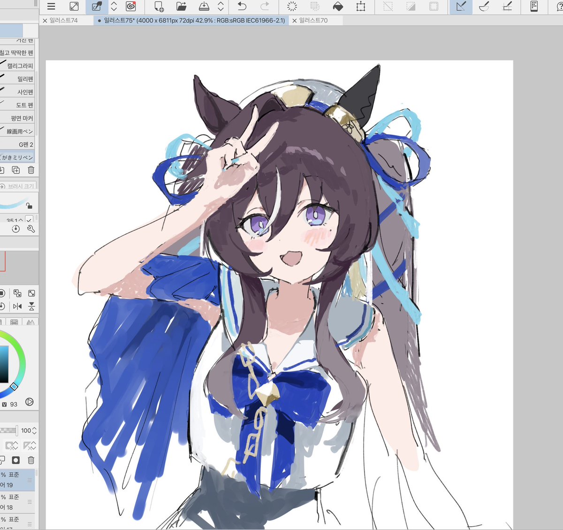563x530 pixels.
Task: Create a new document icon
Action: 159,7
